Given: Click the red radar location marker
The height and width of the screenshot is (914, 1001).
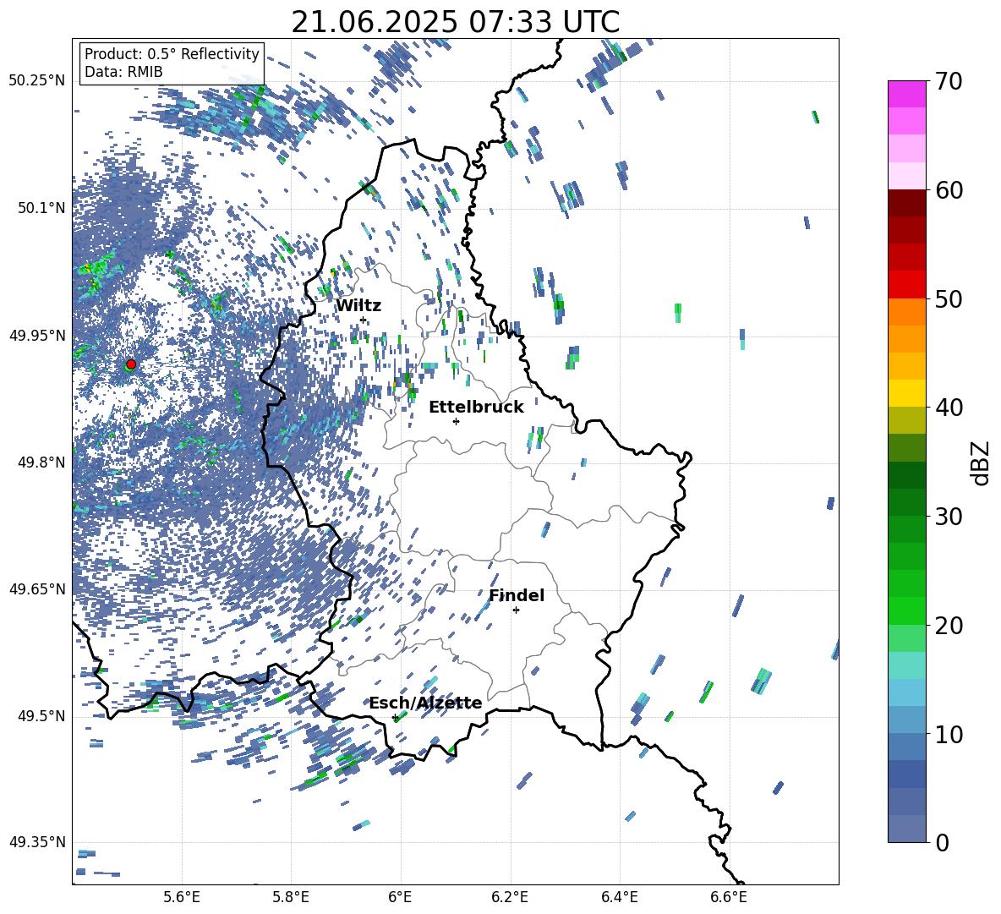Looking at the screenshot, I should pos(131,364).
